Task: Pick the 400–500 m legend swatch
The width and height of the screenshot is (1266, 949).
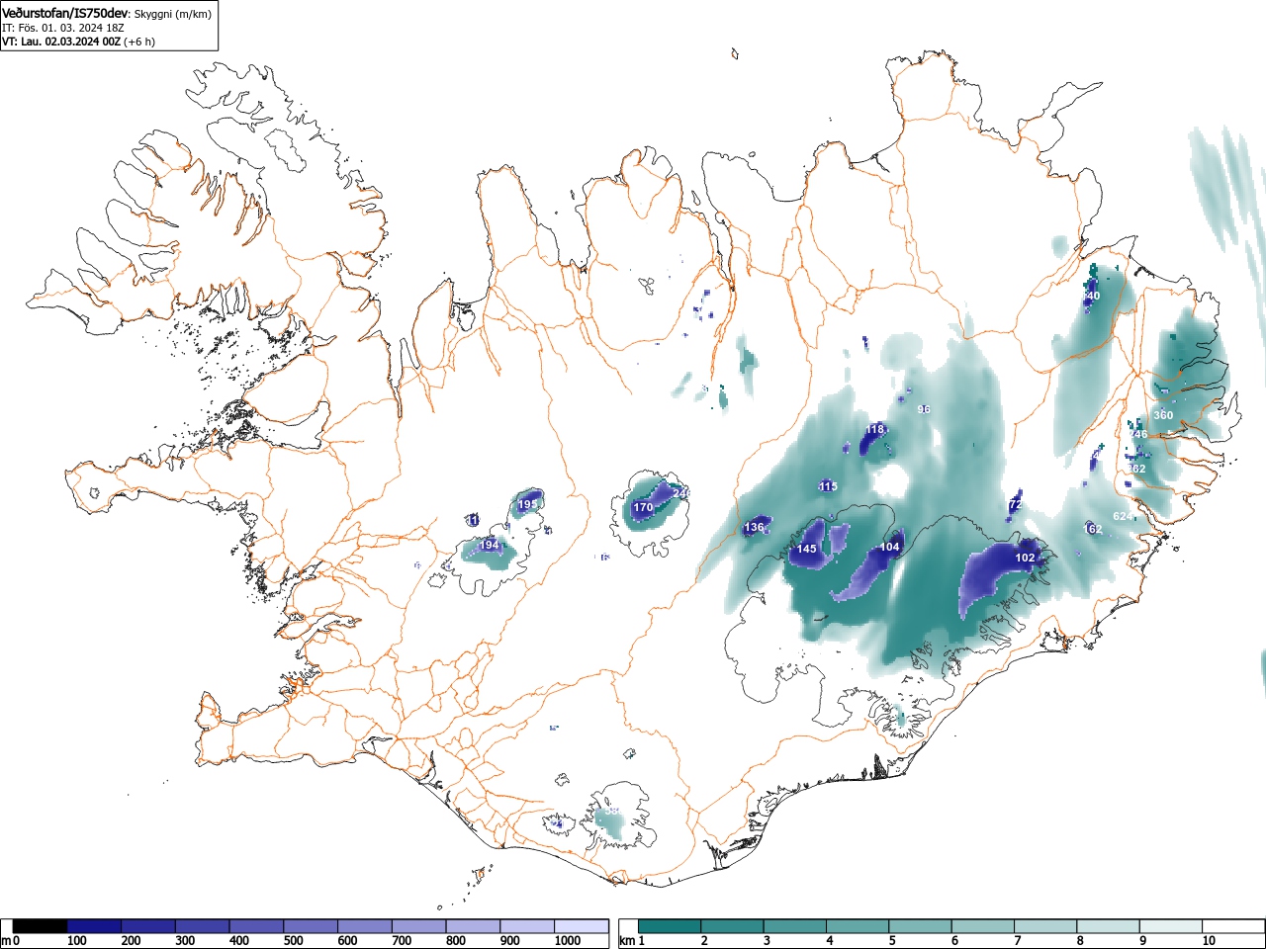Action: pyautogui.click(x=256, y=926)
